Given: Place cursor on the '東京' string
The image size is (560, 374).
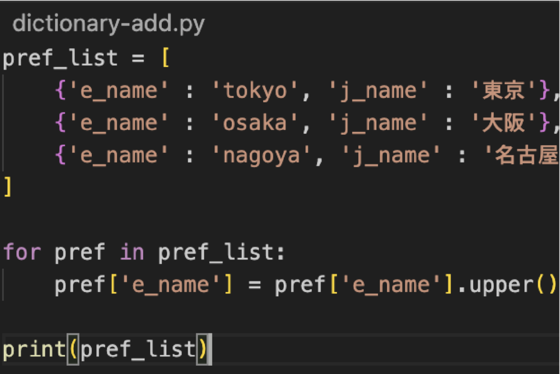Looking at the screenshot, I should pos(504,90).
